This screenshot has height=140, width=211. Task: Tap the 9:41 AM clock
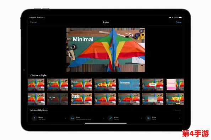(33, 17)
